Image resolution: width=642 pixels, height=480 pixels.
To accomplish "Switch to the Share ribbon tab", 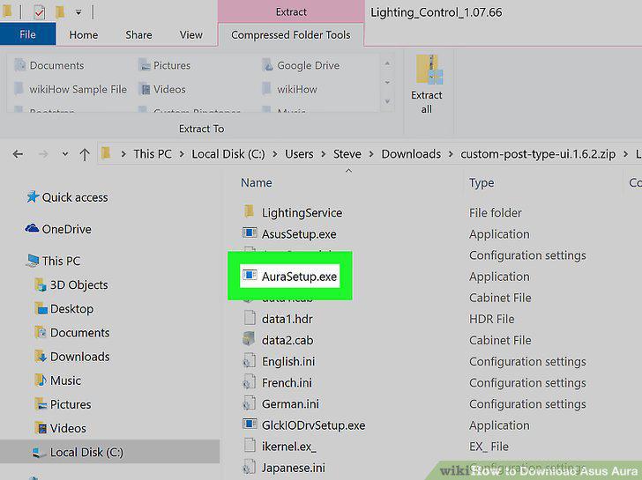I will point(138,34).
